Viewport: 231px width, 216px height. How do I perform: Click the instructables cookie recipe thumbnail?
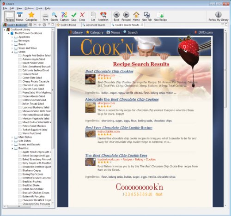coord(91,134)
